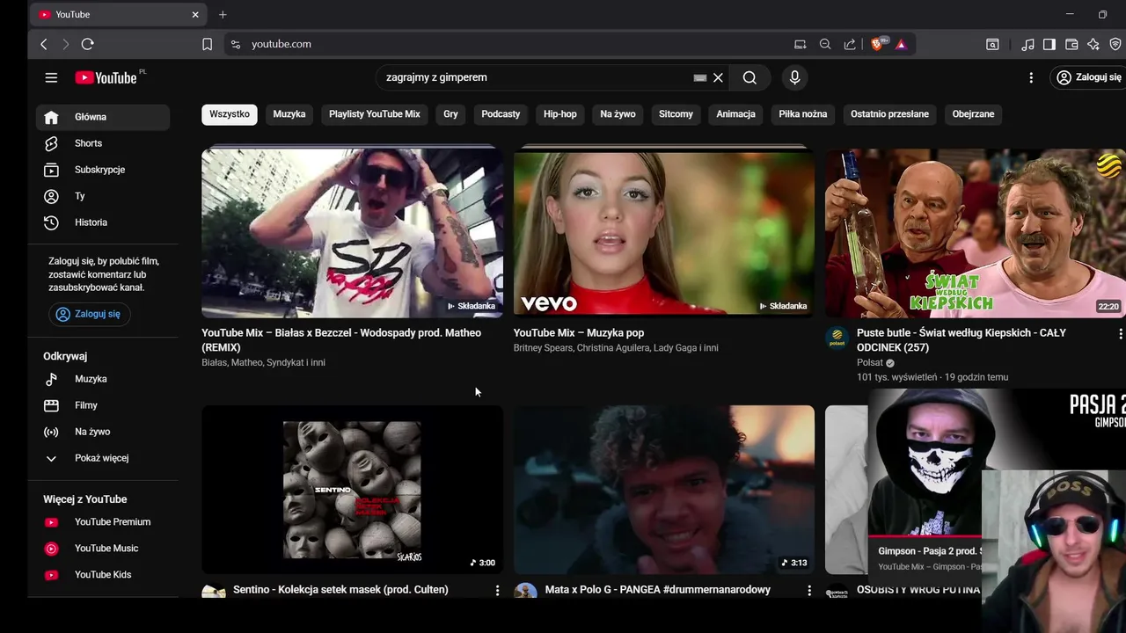Open the on-screen keyboard icon in search

tap(700, 77)
